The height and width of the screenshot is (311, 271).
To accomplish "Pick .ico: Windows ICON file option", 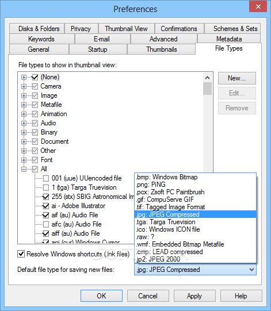I will (196, 229).
